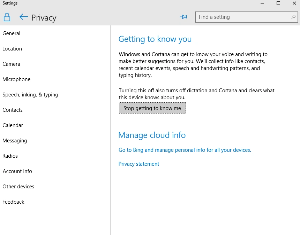The image size is (300, 235).
Task: Open the Contacts privacy page
Action: point(13,110)
